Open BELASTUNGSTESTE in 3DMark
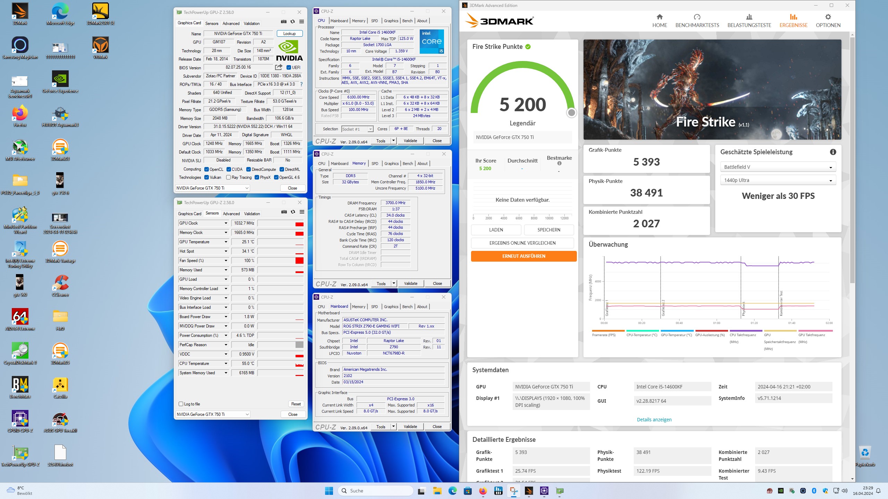This screenshot has width=888, height=499. (749, 21)
